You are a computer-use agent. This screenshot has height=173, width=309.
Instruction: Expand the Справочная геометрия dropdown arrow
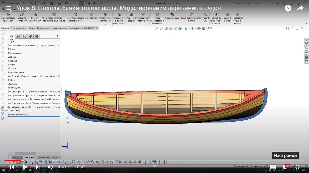[x=143, y=24]
